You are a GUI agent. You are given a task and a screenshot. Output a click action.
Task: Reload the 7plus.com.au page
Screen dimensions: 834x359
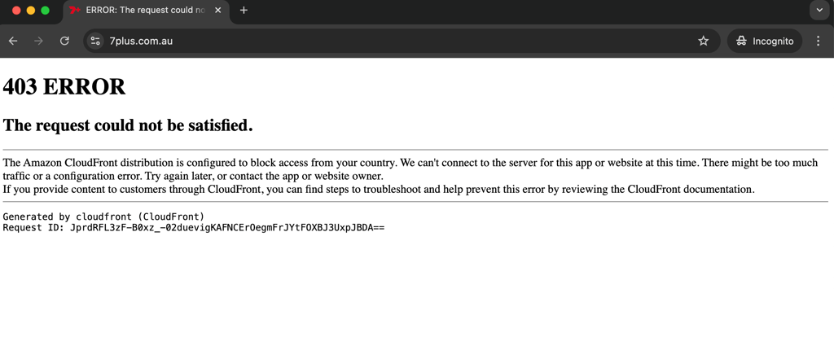pos(64,41)
